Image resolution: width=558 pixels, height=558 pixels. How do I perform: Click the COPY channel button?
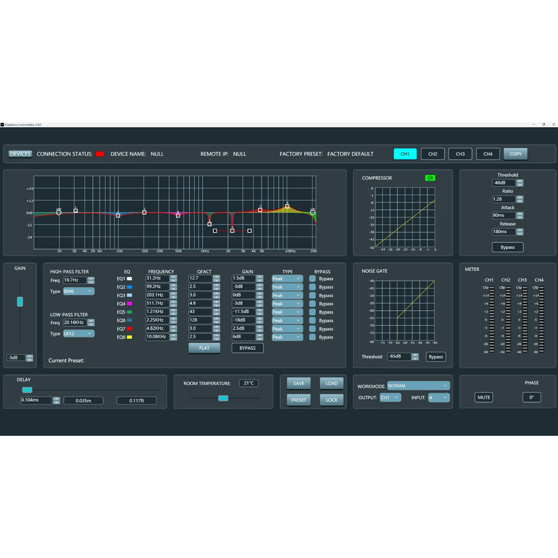coord(515,154)
